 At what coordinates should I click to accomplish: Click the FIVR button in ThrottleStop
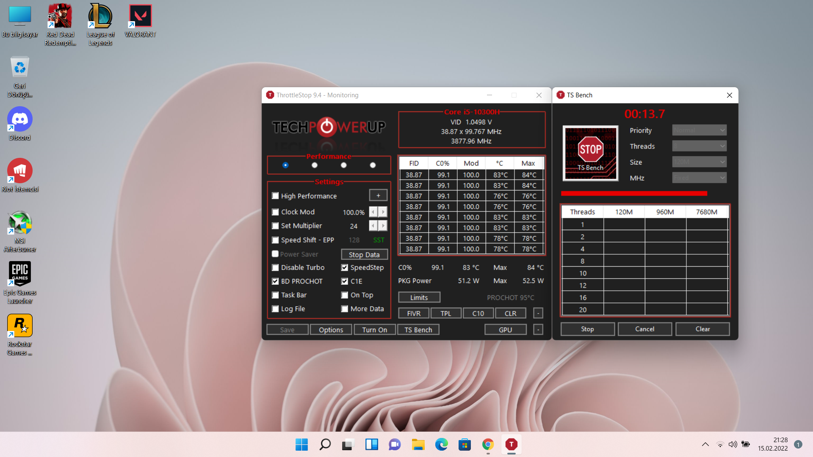tap(414, 313)
